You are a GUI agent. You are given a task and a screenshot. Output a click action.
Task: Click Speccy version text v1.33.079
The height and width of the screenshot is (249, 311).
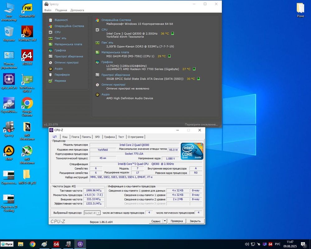point(51,125)
